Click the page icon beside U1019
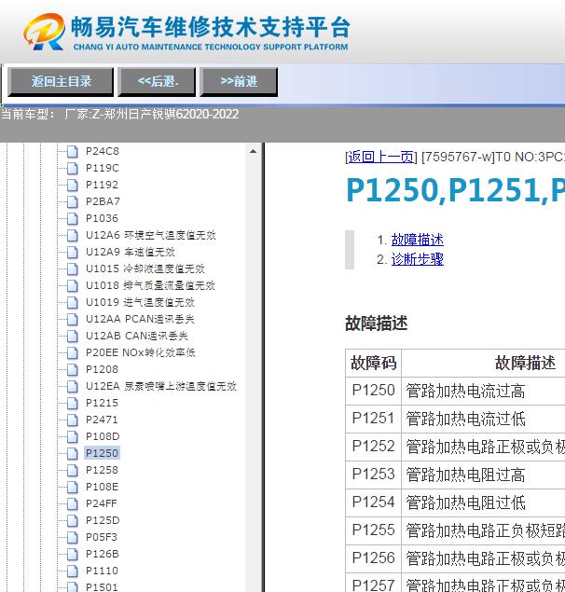This screenshot has width=565, height=592. (72, 302)
